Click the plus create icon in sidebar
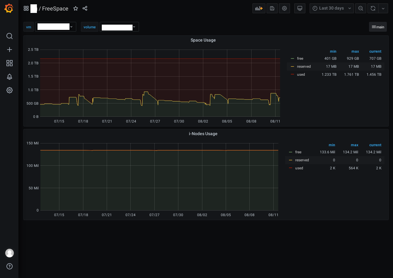This screenshot has width=393, height=278. coord(10,50)
